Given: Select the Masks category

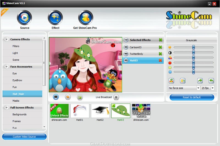Looking at the screenshot, I should (22, 101).
